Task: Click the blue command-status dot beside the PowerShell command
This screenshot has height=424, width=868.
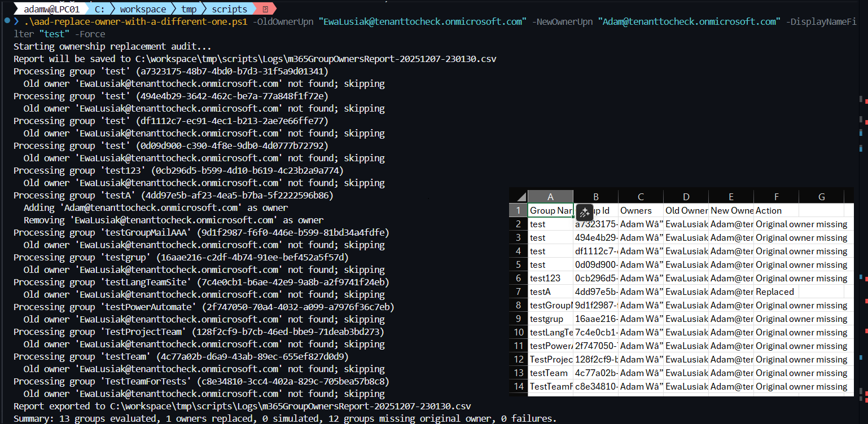Action: [x=7, y=21]
